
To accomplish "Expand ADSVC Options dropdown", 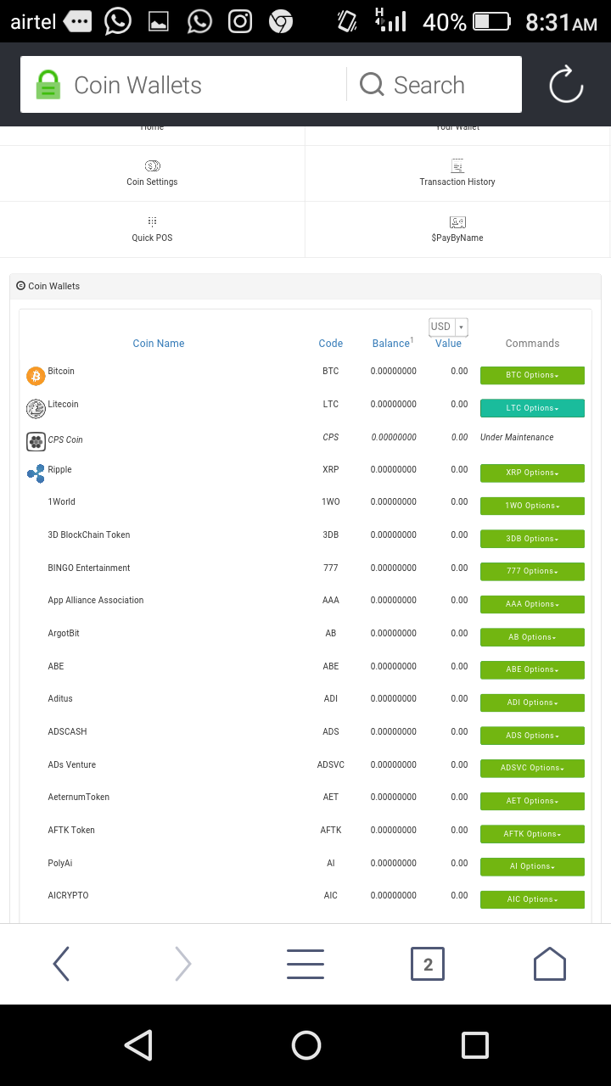I will click(532, 768).
